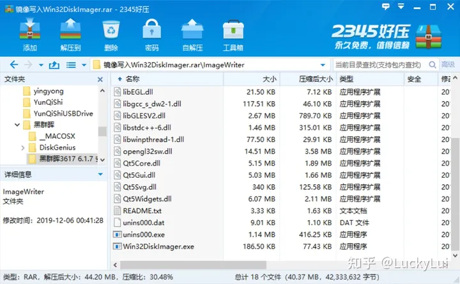Click the _MACOSX folder icon in tree
Screen dimensions: 460x284
(33, 136)
